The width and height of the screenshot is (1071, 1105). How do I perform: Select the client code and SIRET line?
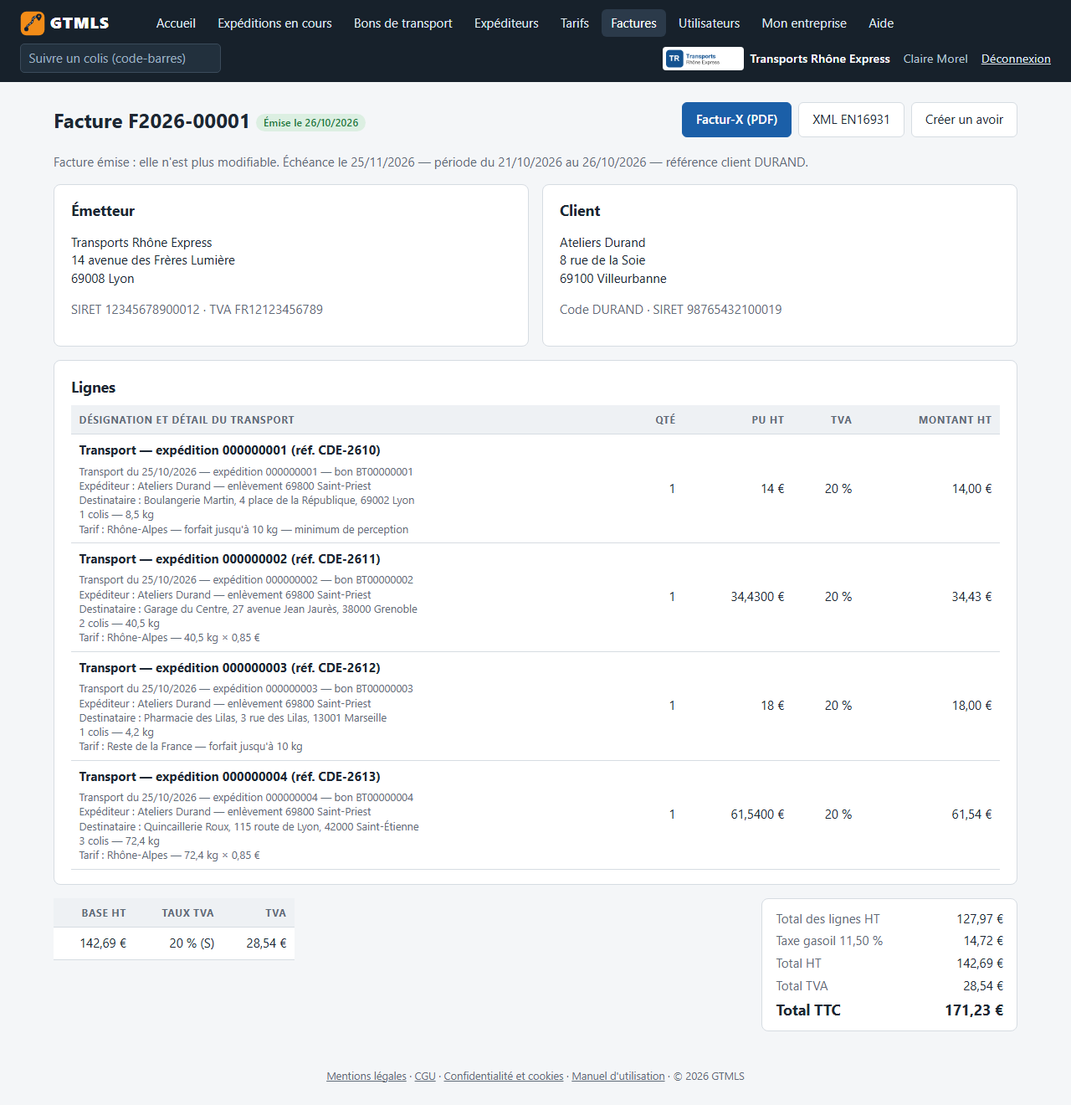pyautogui.click(x=671, y=310)
